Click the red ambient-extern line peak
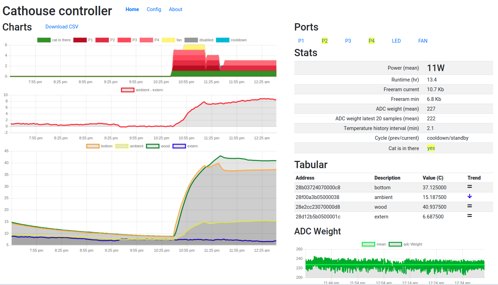 pos(264,98)
